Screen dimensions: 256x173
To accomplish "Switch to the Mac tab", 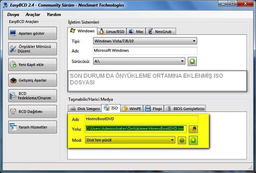I will (x=136, y=31).
